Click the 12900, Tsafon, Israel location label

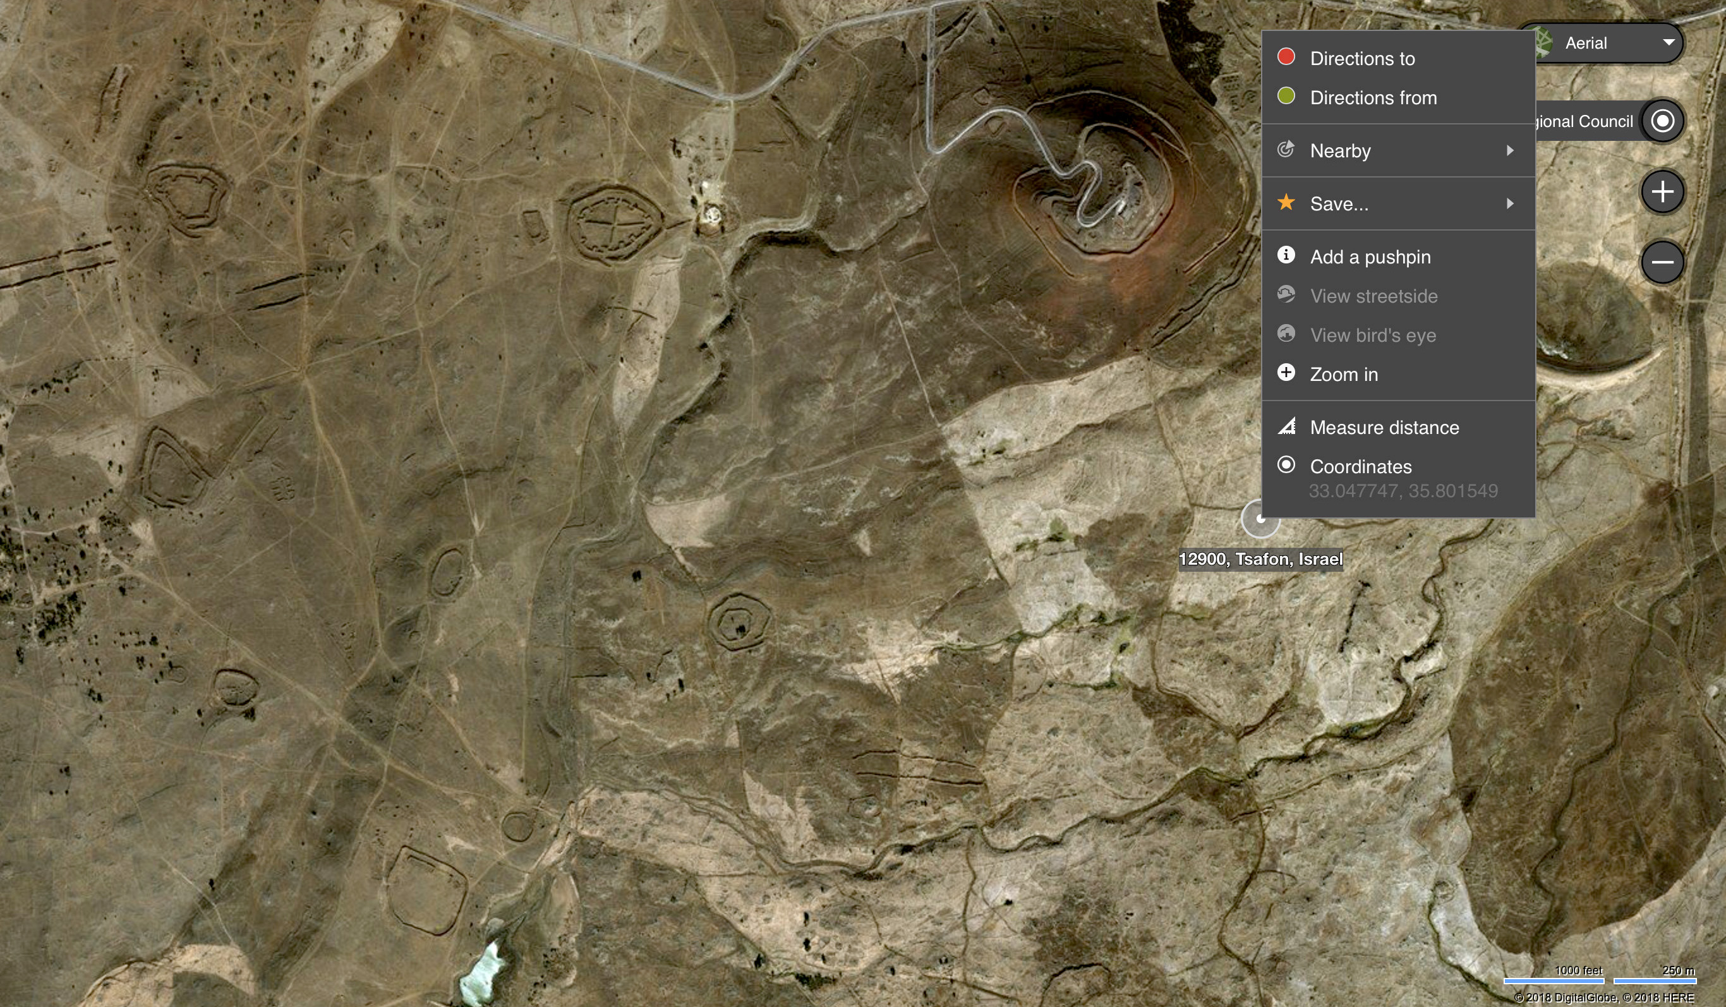point(1260,559)
